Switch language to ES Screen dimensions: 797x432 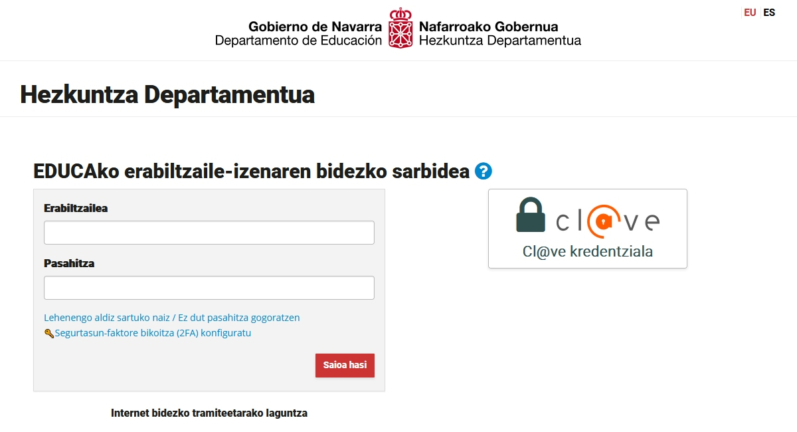[x=769, y=13]
